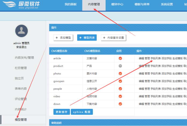Image resolution: width=187 pixels, height=126 pixels.
Task: Click enabled check icon for people row
Action: click(120, 89)
